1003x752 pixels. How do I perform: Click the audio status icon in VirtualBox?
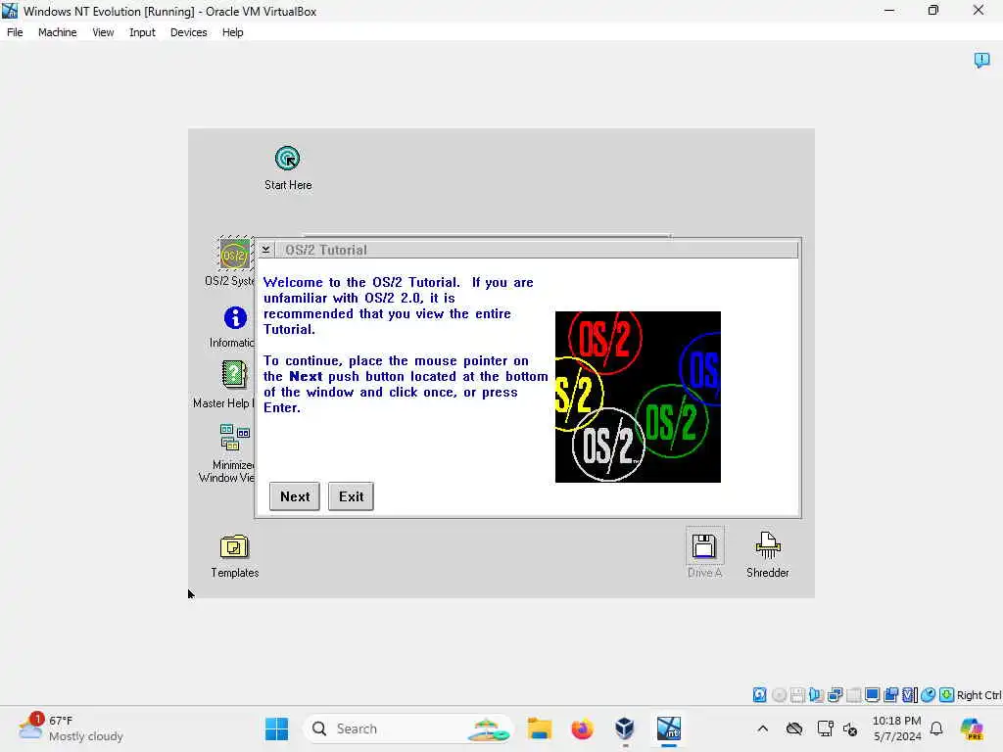click(816, 694)
